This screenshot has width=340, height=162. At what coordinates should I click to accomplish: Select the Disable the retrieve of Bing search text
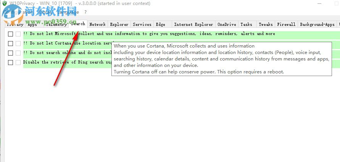[x=68, y=62]
